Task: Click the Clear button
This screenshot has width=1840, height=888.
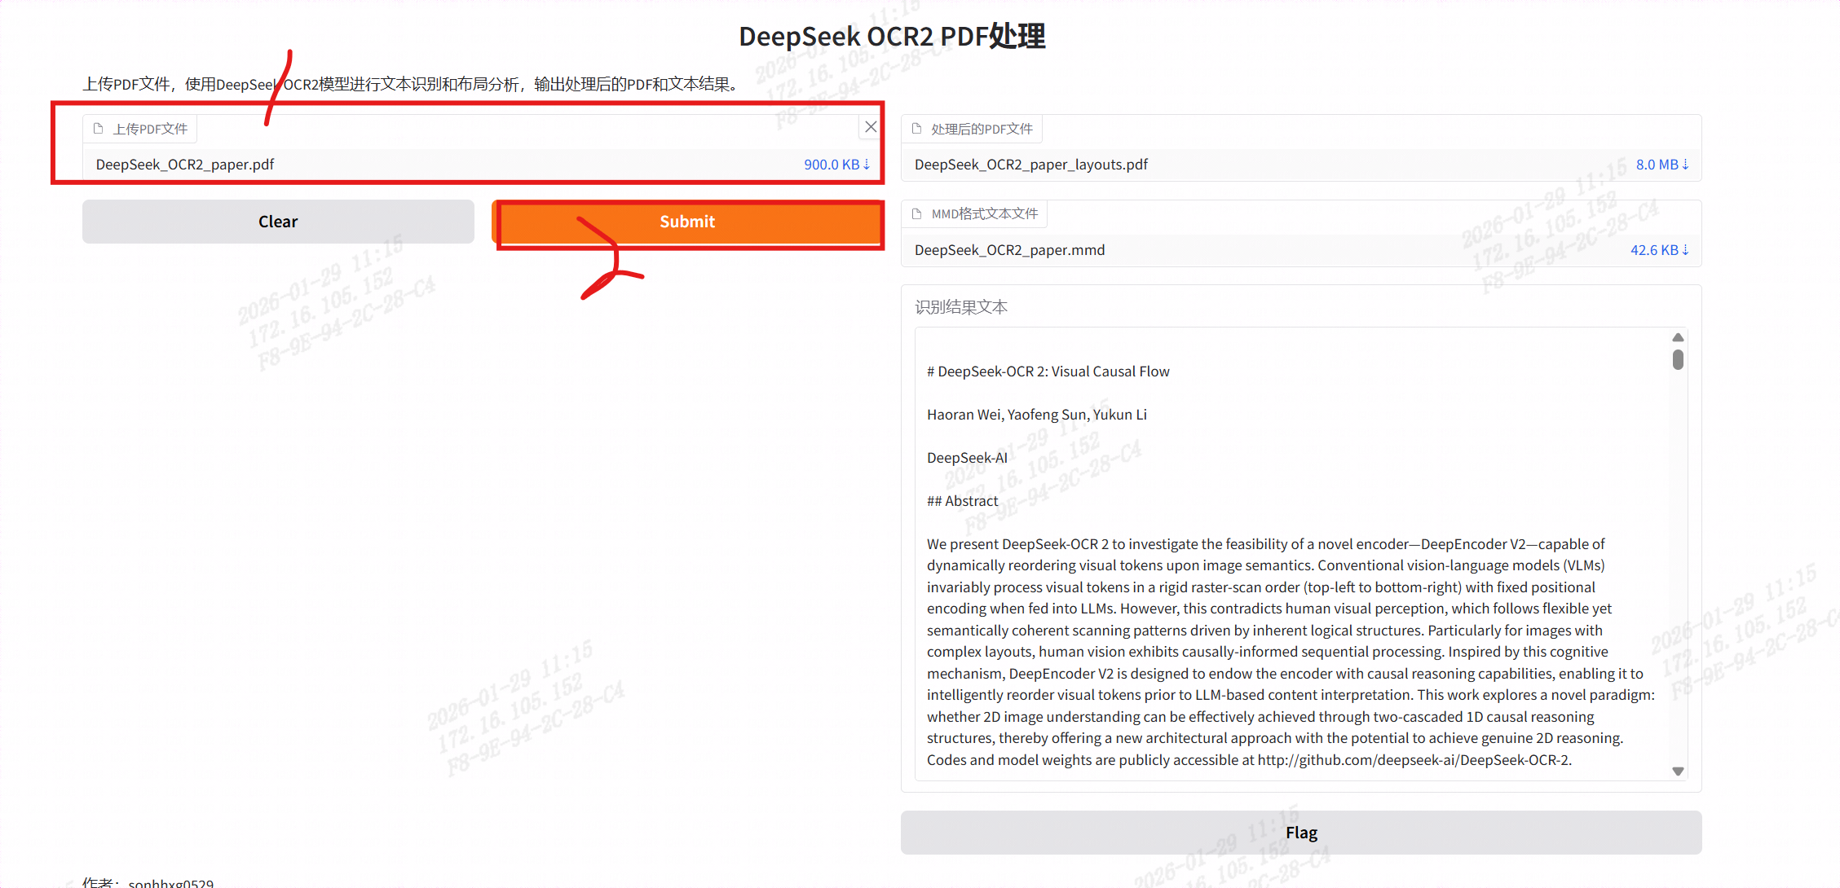Action: (x=278, y=222)
